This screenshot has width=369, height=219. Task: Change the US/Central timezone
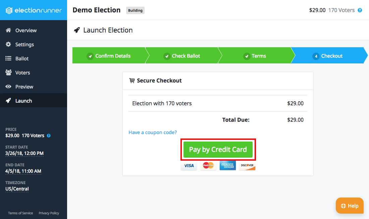[x=17, y=189]
